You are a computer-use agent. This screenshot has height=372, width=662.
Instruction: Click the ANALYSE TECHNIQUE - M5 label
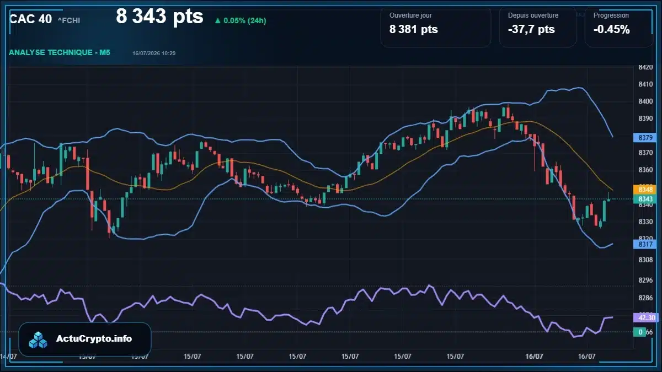pyautogui.click(x=60, y=52)
